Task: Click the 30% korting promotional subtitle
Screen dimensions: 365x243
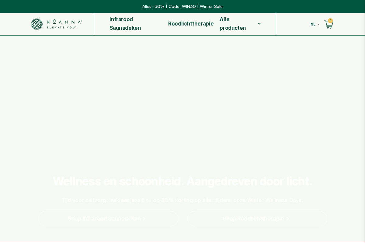Action: point(182,200)
